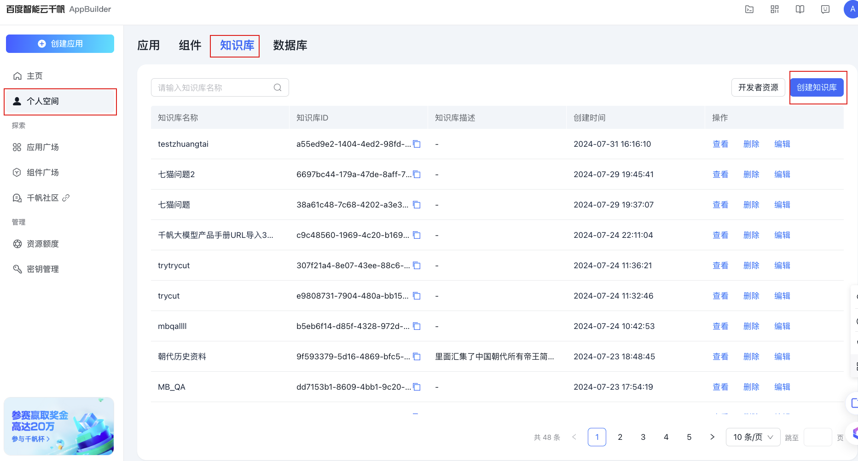Delete the testzhuangtai knowledge base
Viewport: 858px width, 461px height.
pyautogui.click(x=751, y=144)
